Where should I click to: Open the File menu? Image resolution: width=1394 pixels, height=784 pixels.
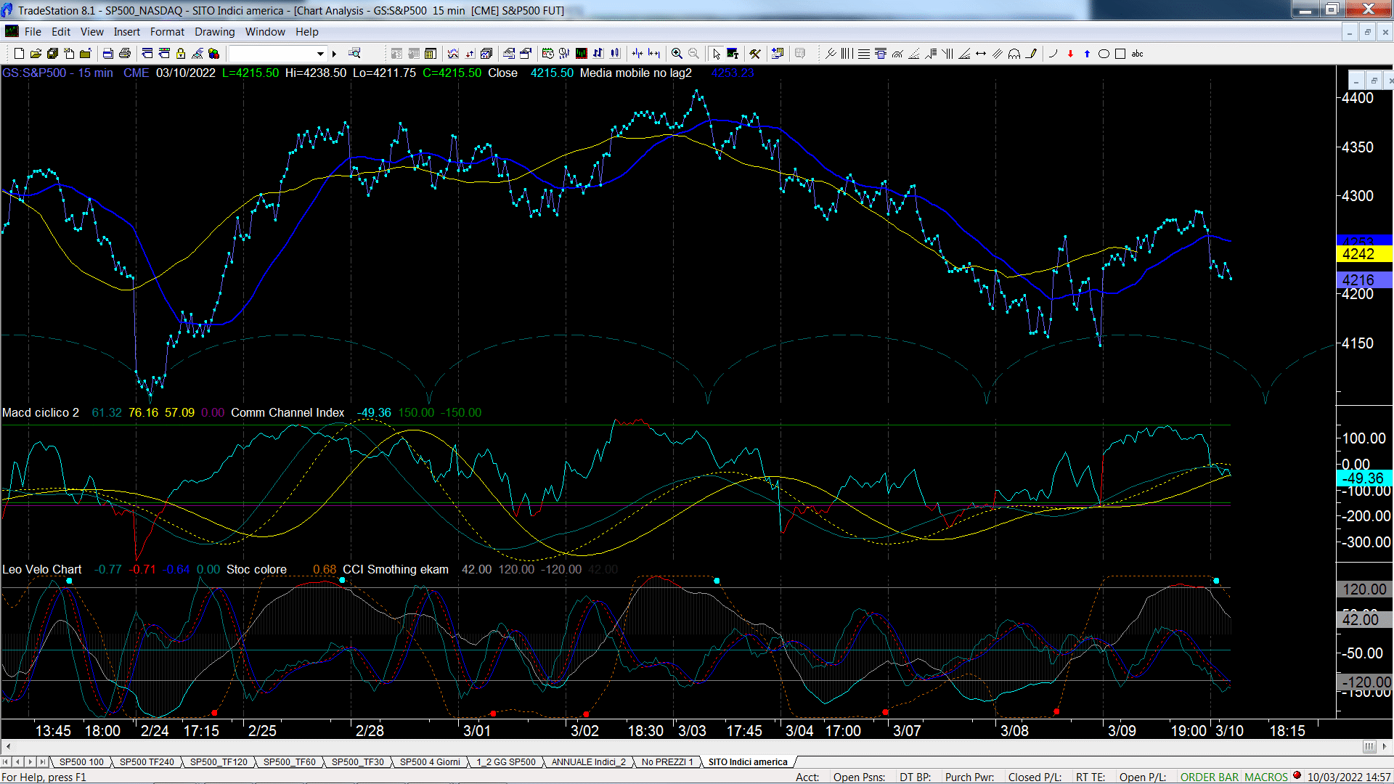(x=33, y=32)
